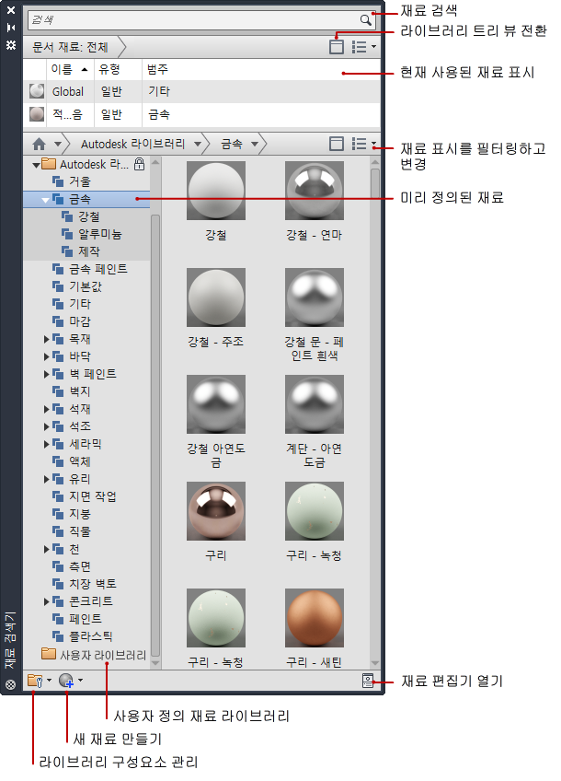Select the 기본값 category
Viewport: 561px width, 781px height.
85,286
